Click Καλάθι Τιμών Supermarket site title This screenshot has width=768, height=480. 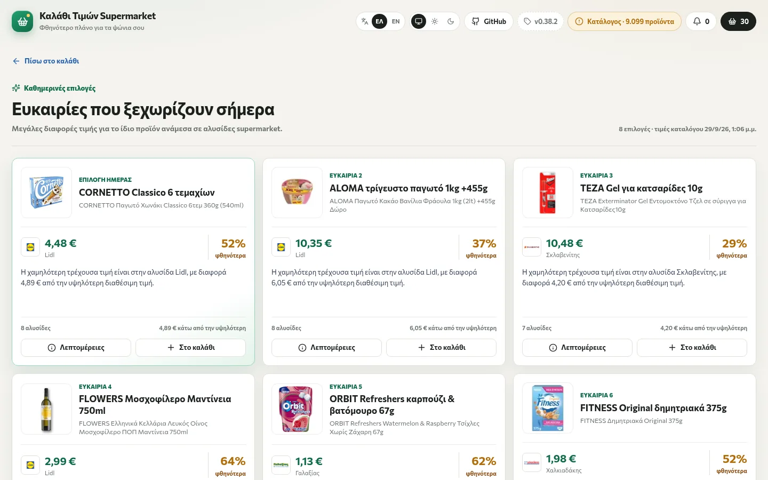pyautogui.click(x=98, y=16)
